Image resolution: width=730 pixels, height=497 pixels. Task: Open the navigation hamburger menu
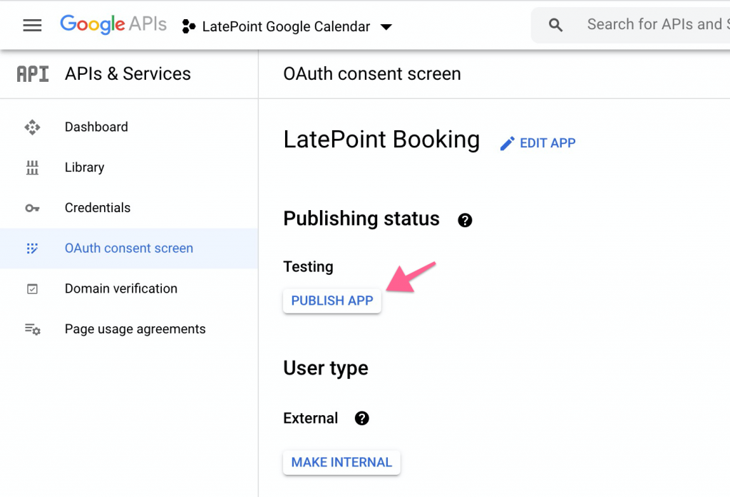pyautogui.click(x=32, y=24)
